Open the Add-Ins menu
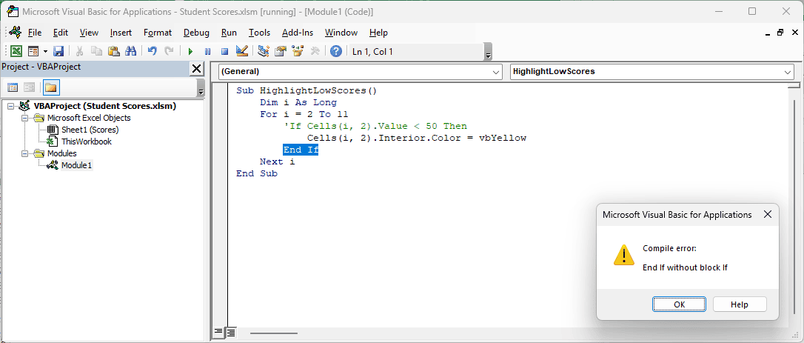 (298, 33)
